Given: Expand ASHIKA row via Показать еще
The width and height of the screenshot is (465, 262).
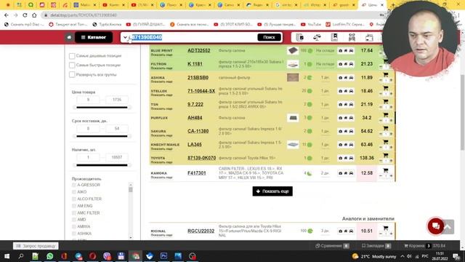Looking at the screenshot, I should pos(161,82).
